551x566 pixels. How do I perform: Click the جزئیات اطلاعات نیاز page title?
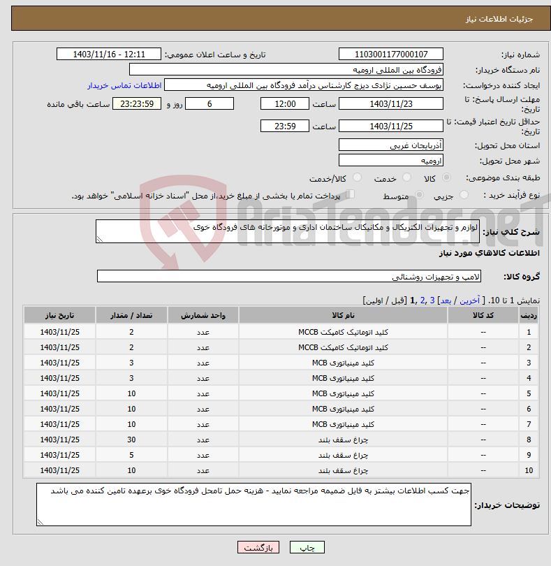tap(499, 19)
